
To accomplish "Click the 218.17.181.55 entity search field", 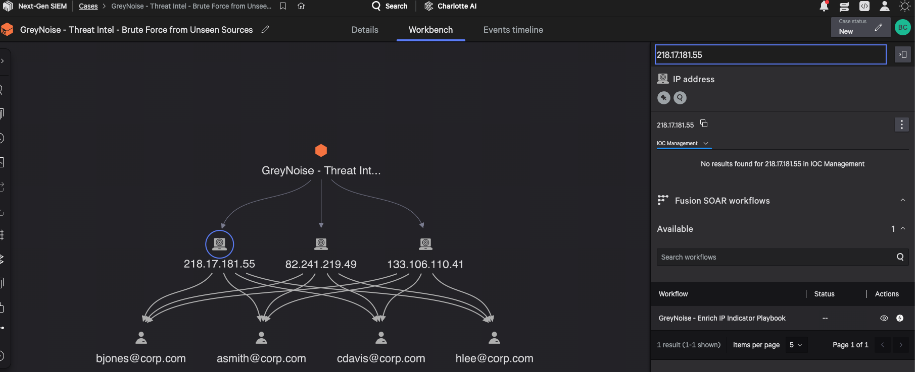I will [770, 54].
